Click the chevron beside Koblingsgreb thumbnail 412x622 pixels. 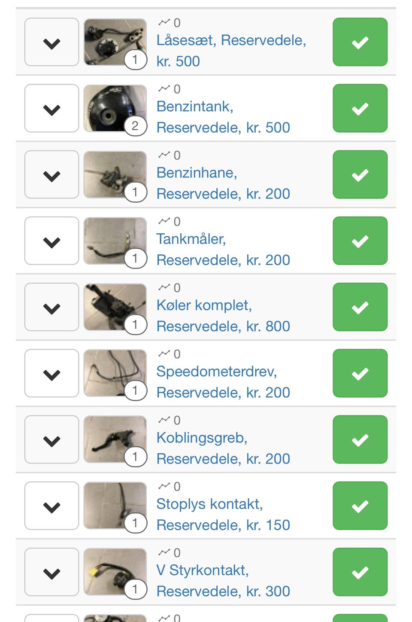[51, 439]
